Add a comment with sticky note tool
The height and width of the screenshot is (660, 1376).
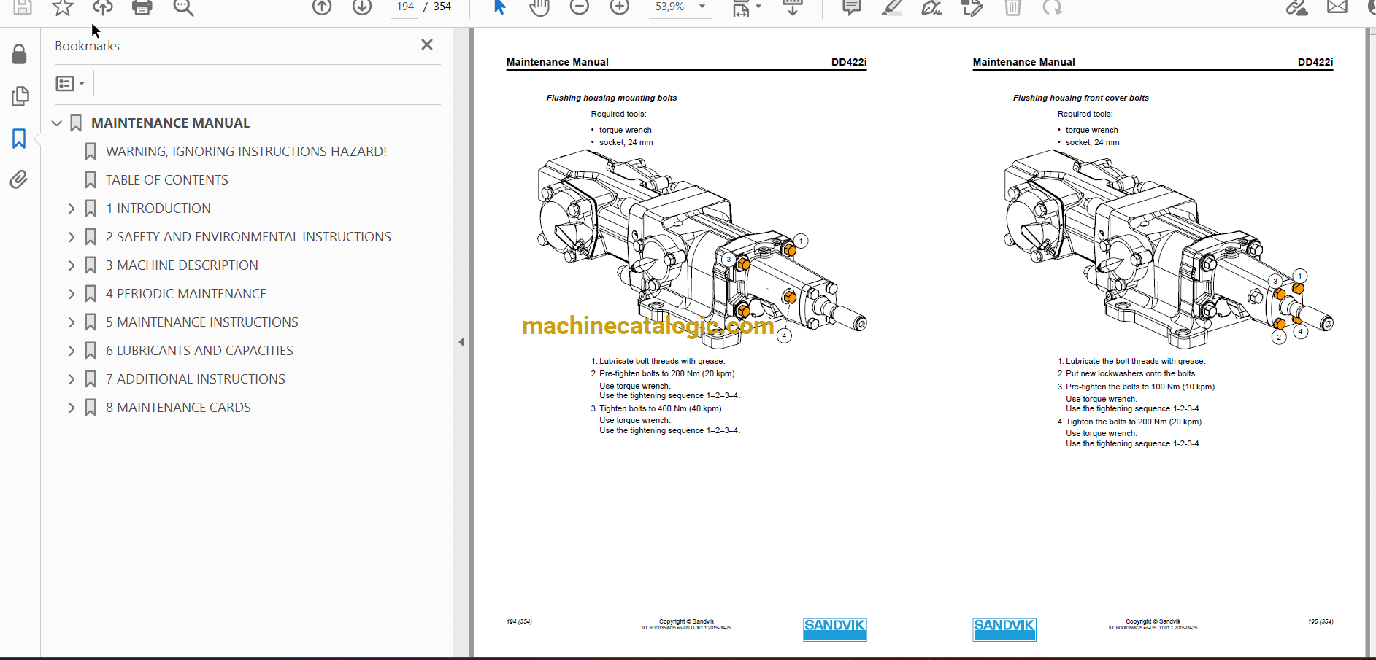coord(851,7)
